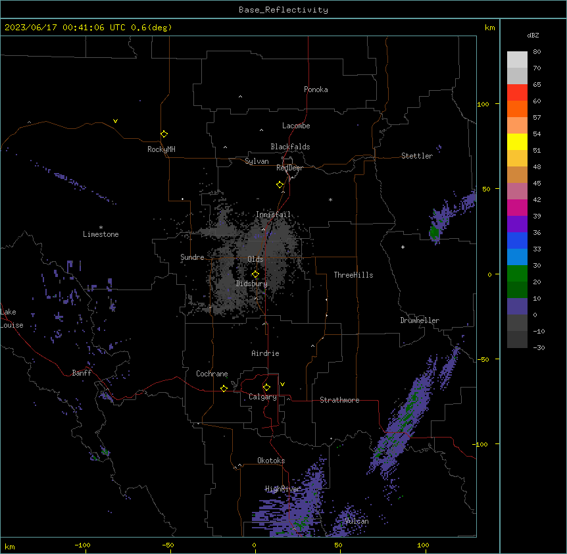Select the -100 tick label on right axis
The image size is (567, 554).
[480, 444]
